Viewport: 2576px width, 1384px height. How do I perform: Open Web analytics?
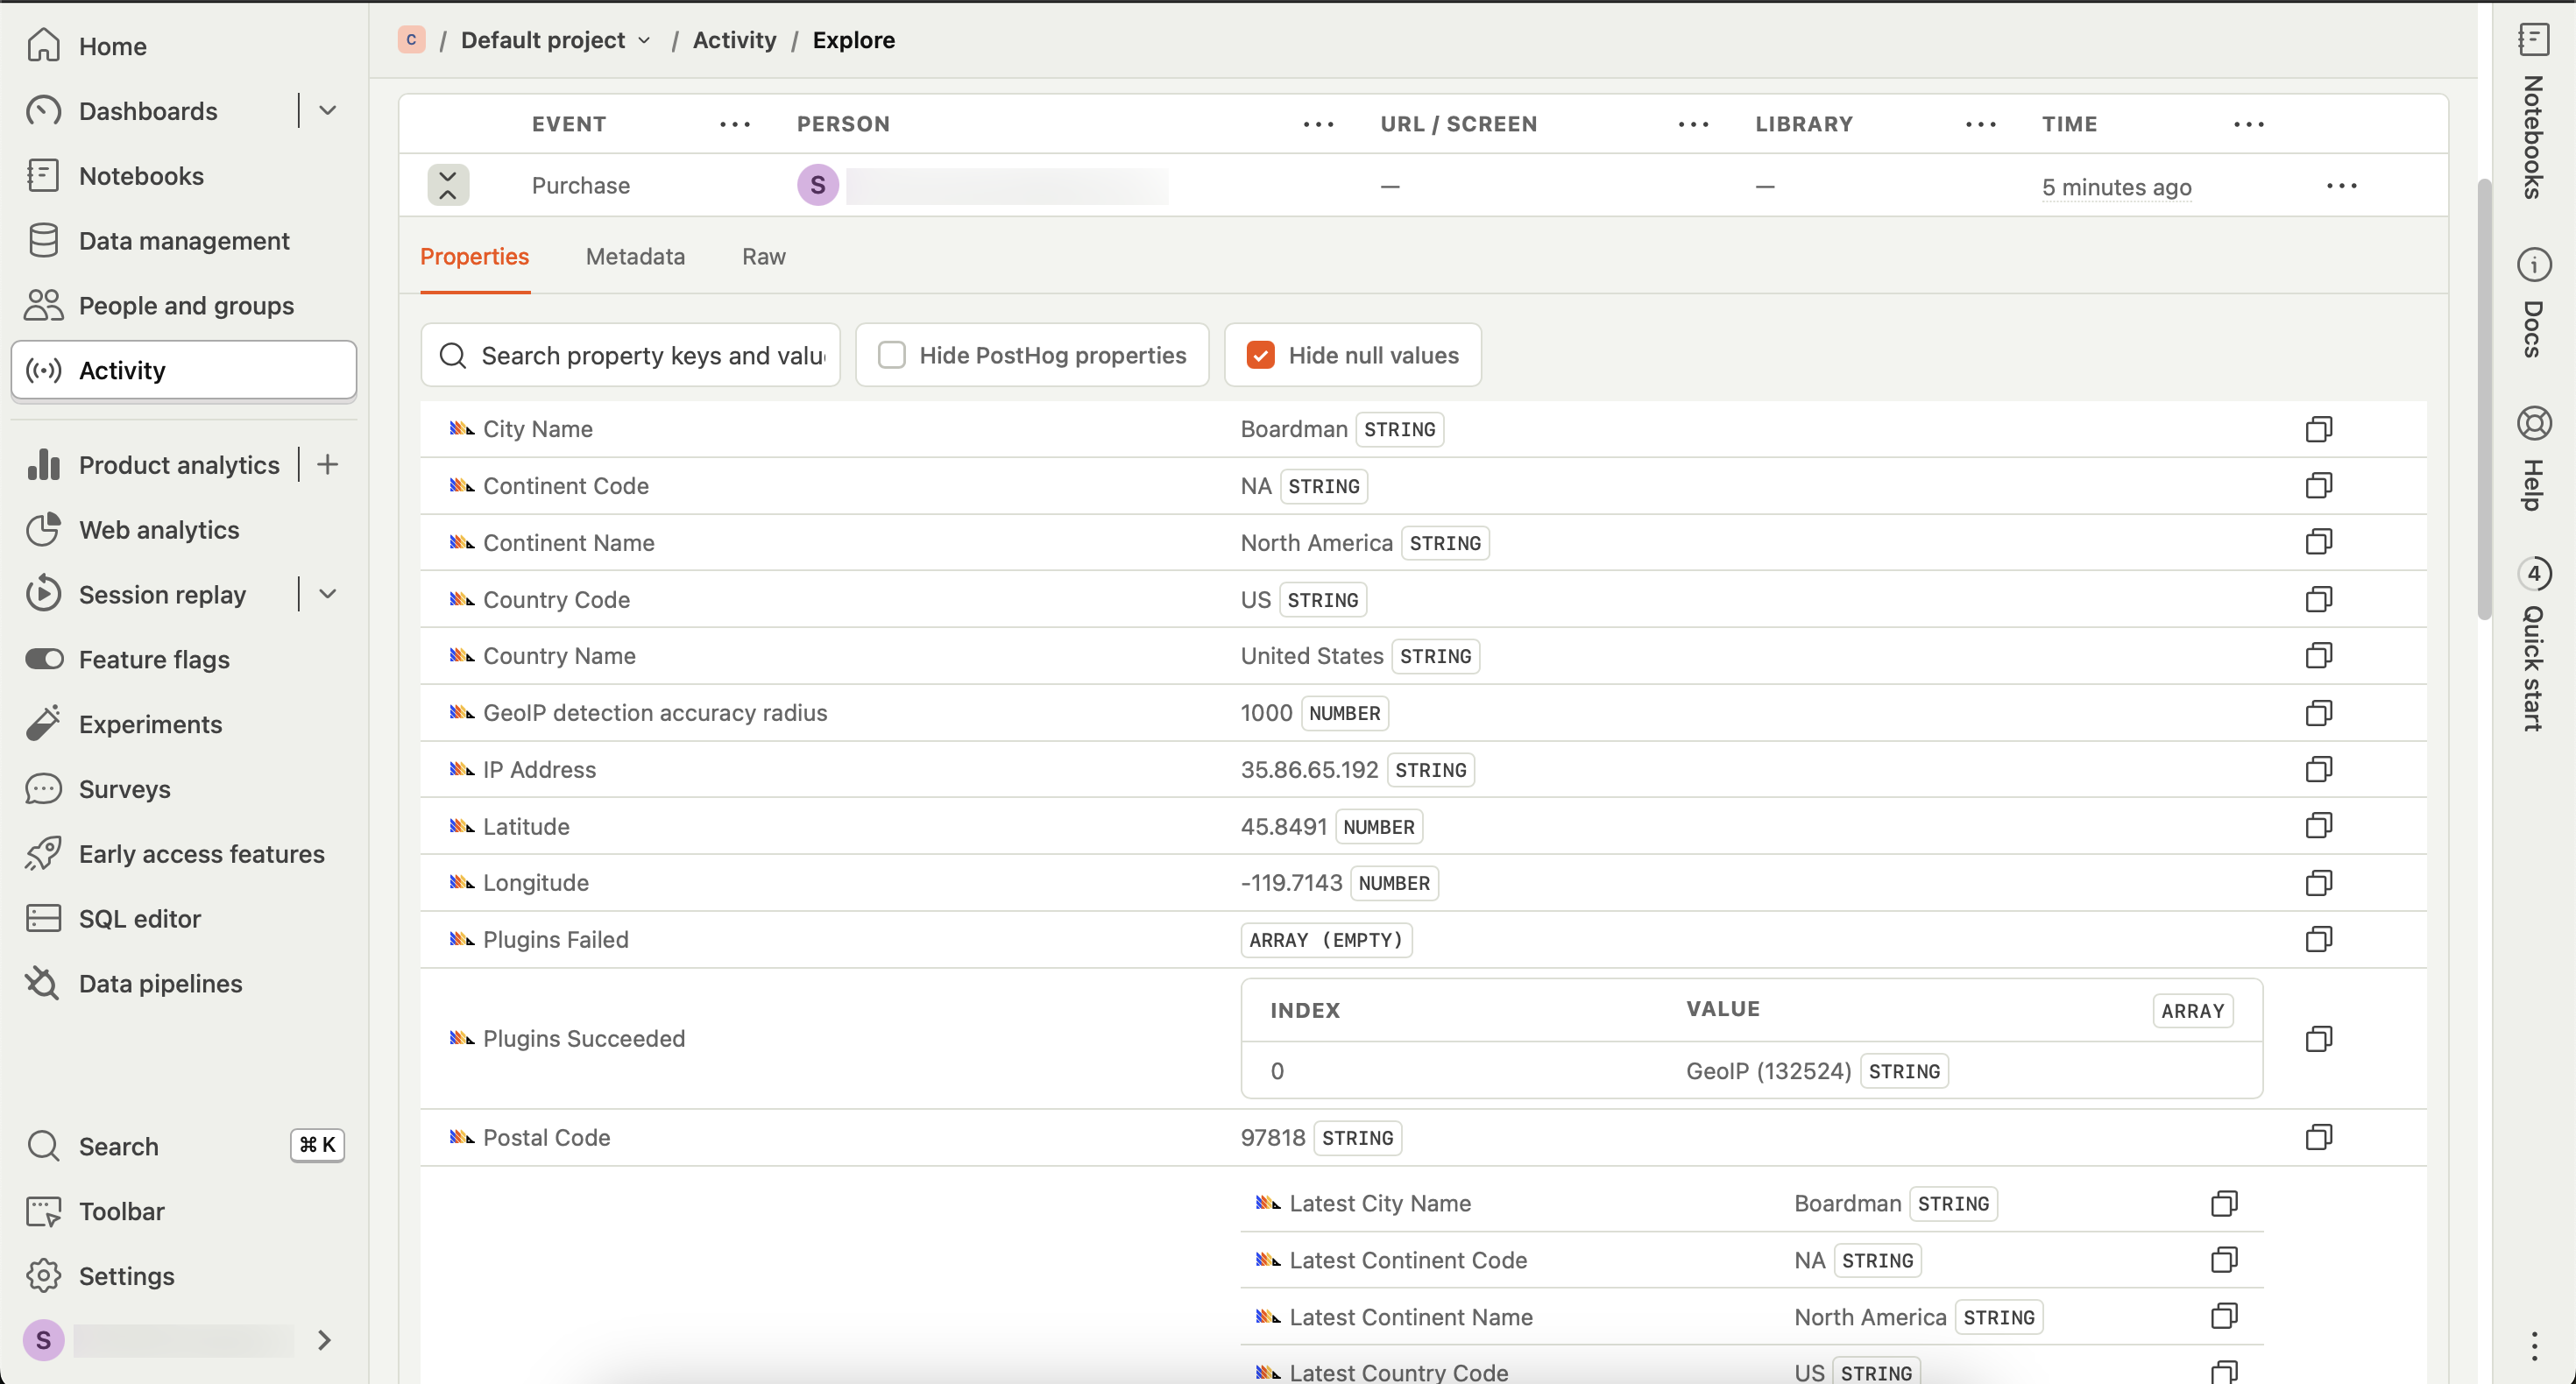click(x=159, y=530)
